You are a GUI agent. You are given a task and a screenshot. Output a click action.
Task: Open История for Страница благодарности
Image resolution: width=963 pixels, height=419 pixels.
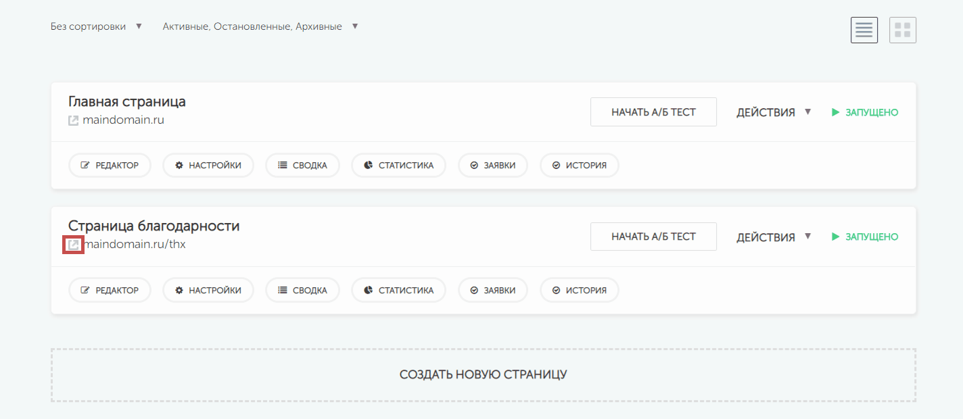pos(579,291)
